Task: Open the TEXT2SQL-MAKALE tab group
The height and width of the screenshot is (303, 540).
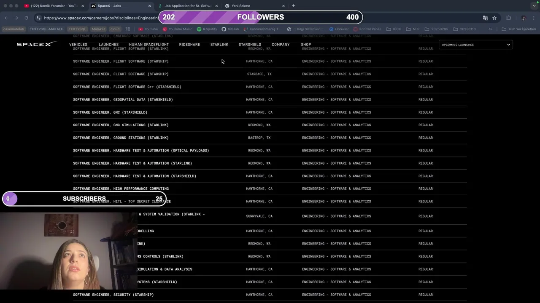Action: pyautogui.click(x=46, y=29)
